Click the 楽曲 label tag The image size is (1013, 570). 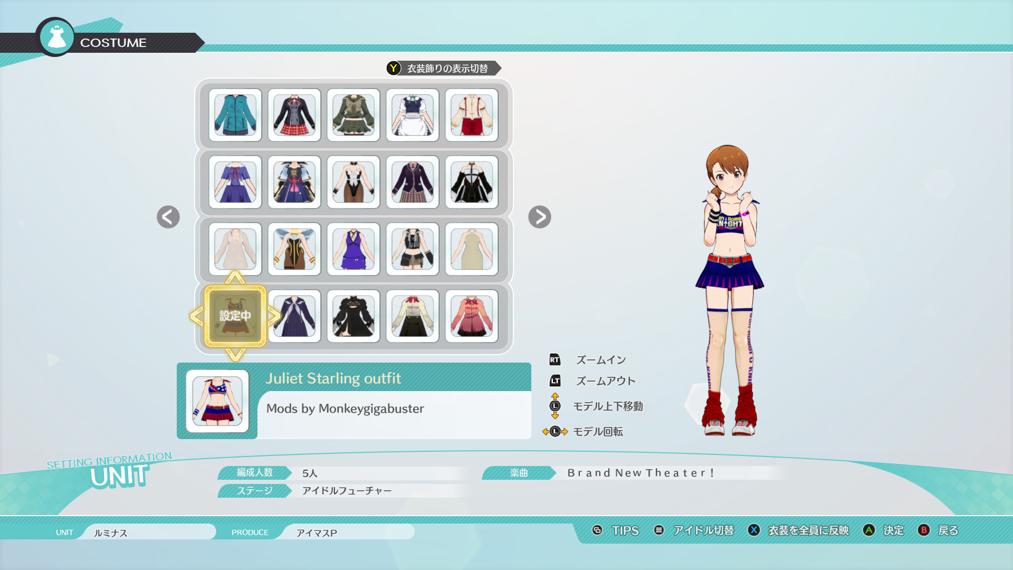pyautogui.click(x=519, y=473)
